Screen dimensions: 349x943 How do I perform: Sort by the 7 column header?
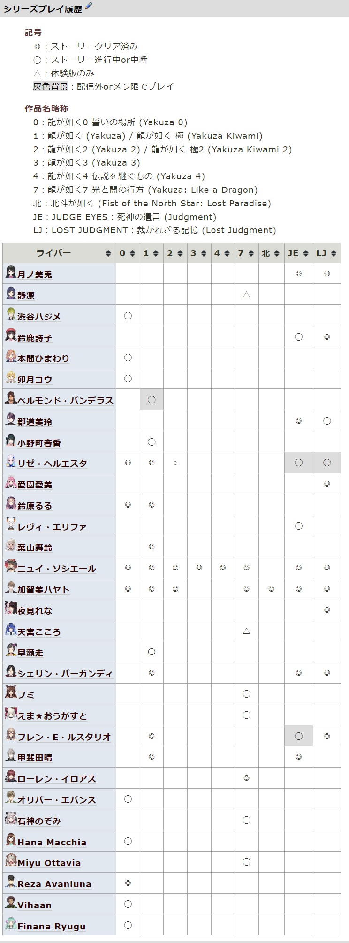pyautogui.click(x=246, y=253)
